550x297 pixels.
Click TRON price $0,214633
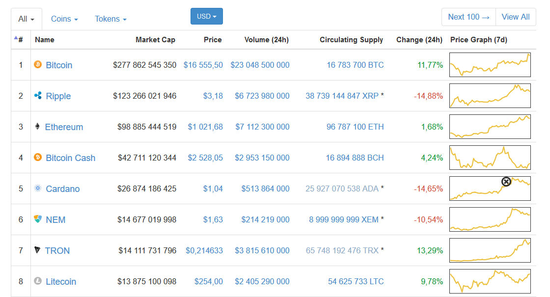point(204,250)
